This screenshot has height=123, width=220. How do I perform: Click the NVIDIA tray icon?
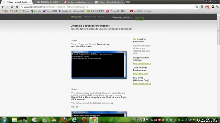(179, 120)
